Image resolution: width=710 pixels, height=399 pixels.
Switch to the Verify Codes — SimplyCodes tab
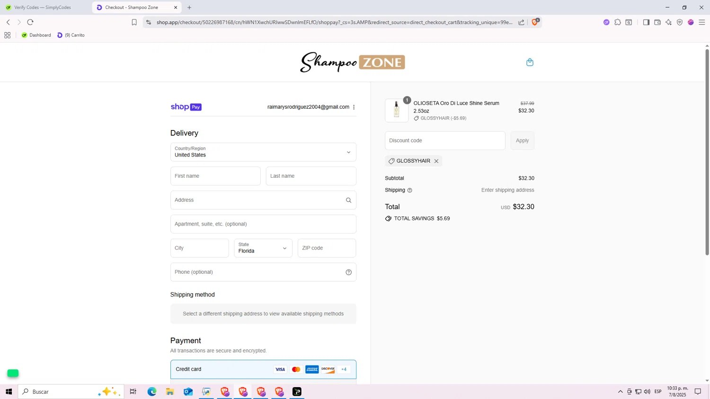coord(43,8)
